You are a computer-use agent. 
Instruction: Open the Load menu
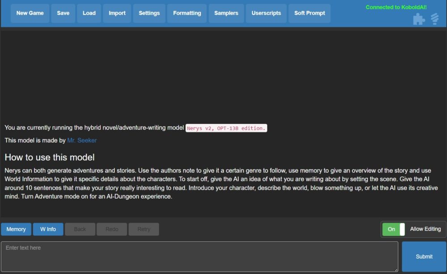(x=89, y=13)
